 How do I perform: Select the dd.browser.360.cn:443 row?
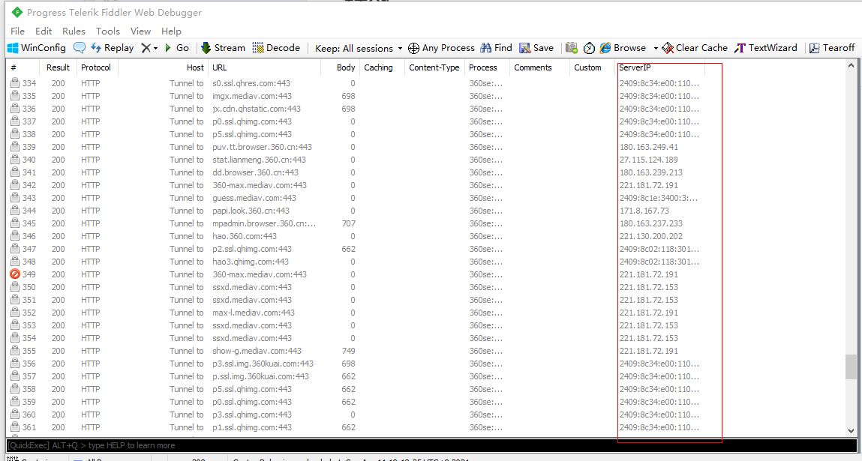pyautogui.click(x=355, y=172)
